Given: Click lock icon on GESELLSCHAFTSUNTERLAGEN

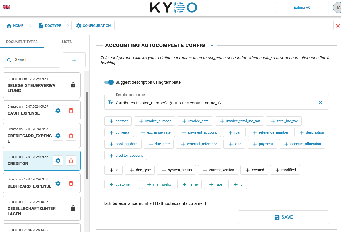Looking at the screenshot, I should pyautogui.click(x=73, y=208).
